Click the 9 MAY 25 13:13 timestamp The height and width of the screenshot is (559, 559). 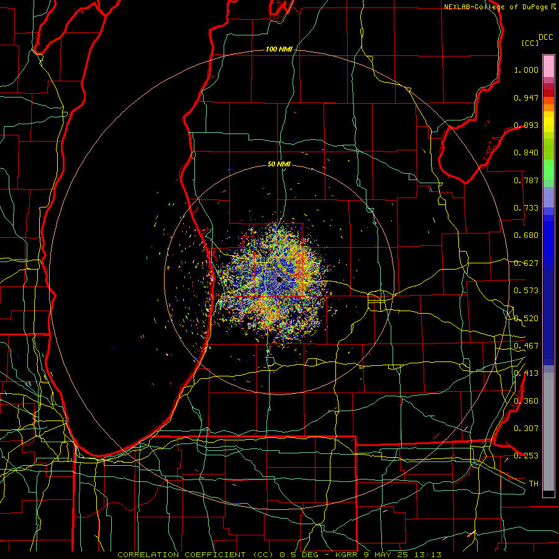click(x=402, y=555)
